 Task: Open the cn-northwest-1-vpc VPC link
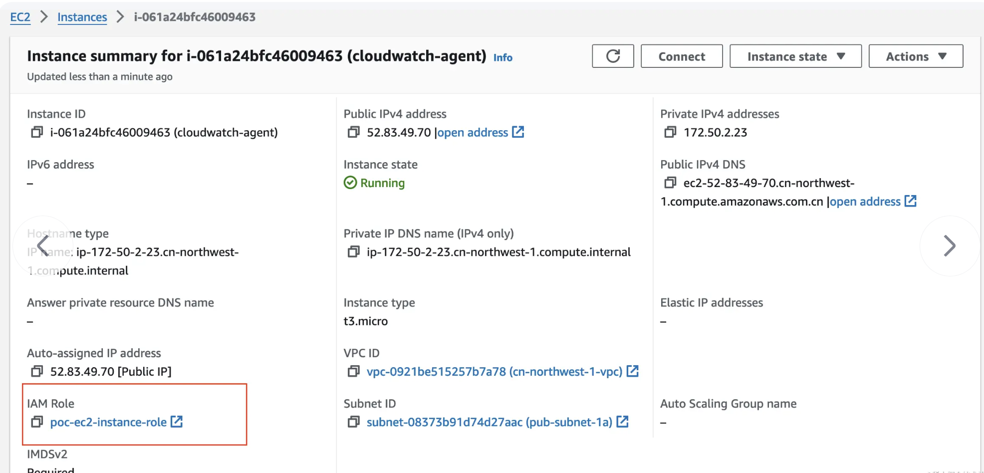click(494, 372)
